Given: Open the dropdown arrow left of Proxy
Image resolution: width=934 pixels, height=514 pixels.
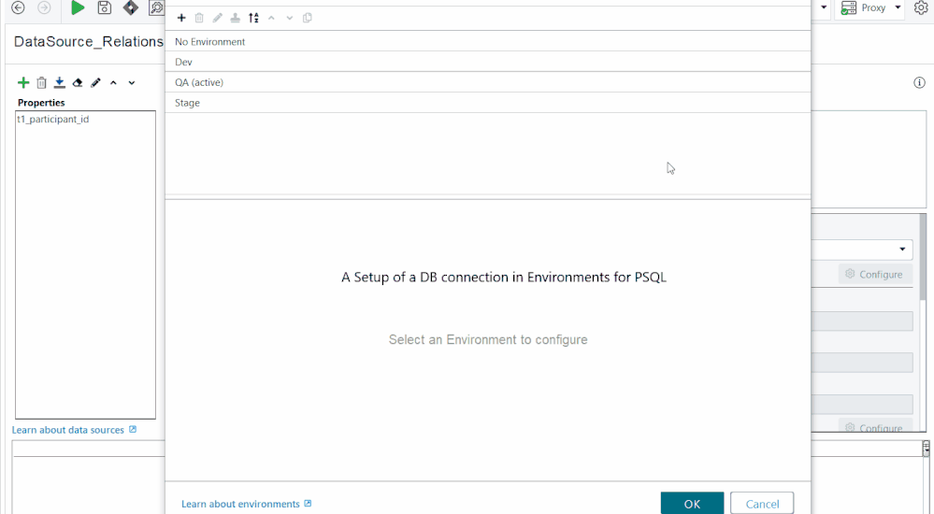Looking at the screenshot, I should click(x=824, y=7).
